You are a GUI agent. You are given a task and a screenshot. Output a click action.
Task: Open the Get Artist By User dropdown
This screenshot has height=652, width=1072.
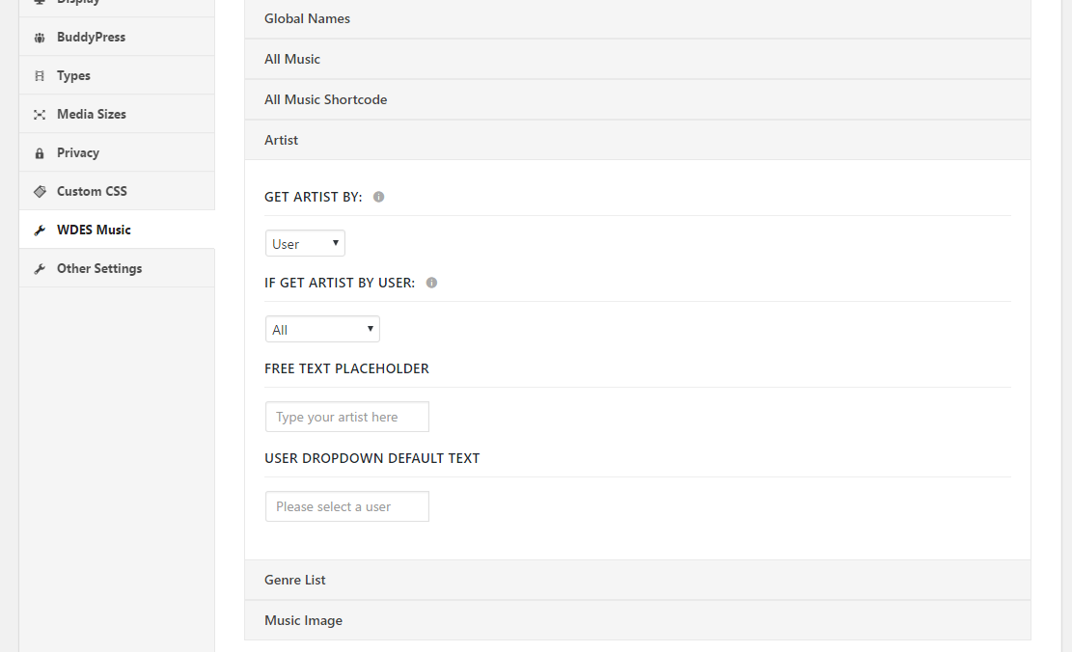click(x=305, y=243)
